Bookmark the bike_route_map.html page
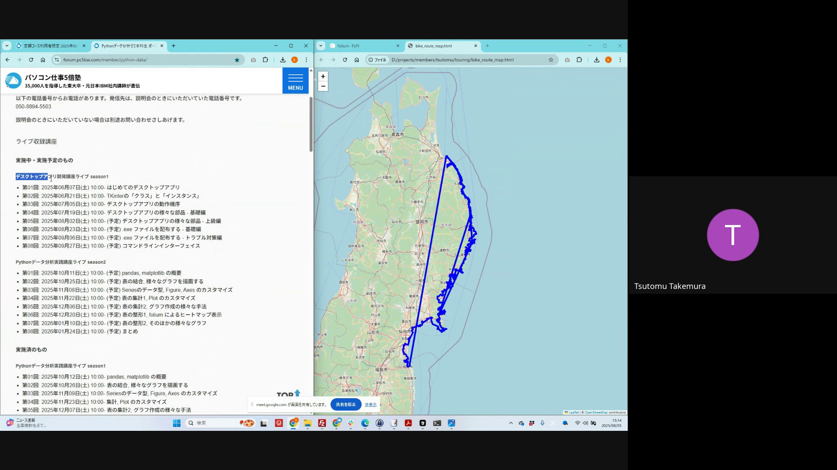The image size is (837, 470). pyautogui.click(x=551, y=60)
